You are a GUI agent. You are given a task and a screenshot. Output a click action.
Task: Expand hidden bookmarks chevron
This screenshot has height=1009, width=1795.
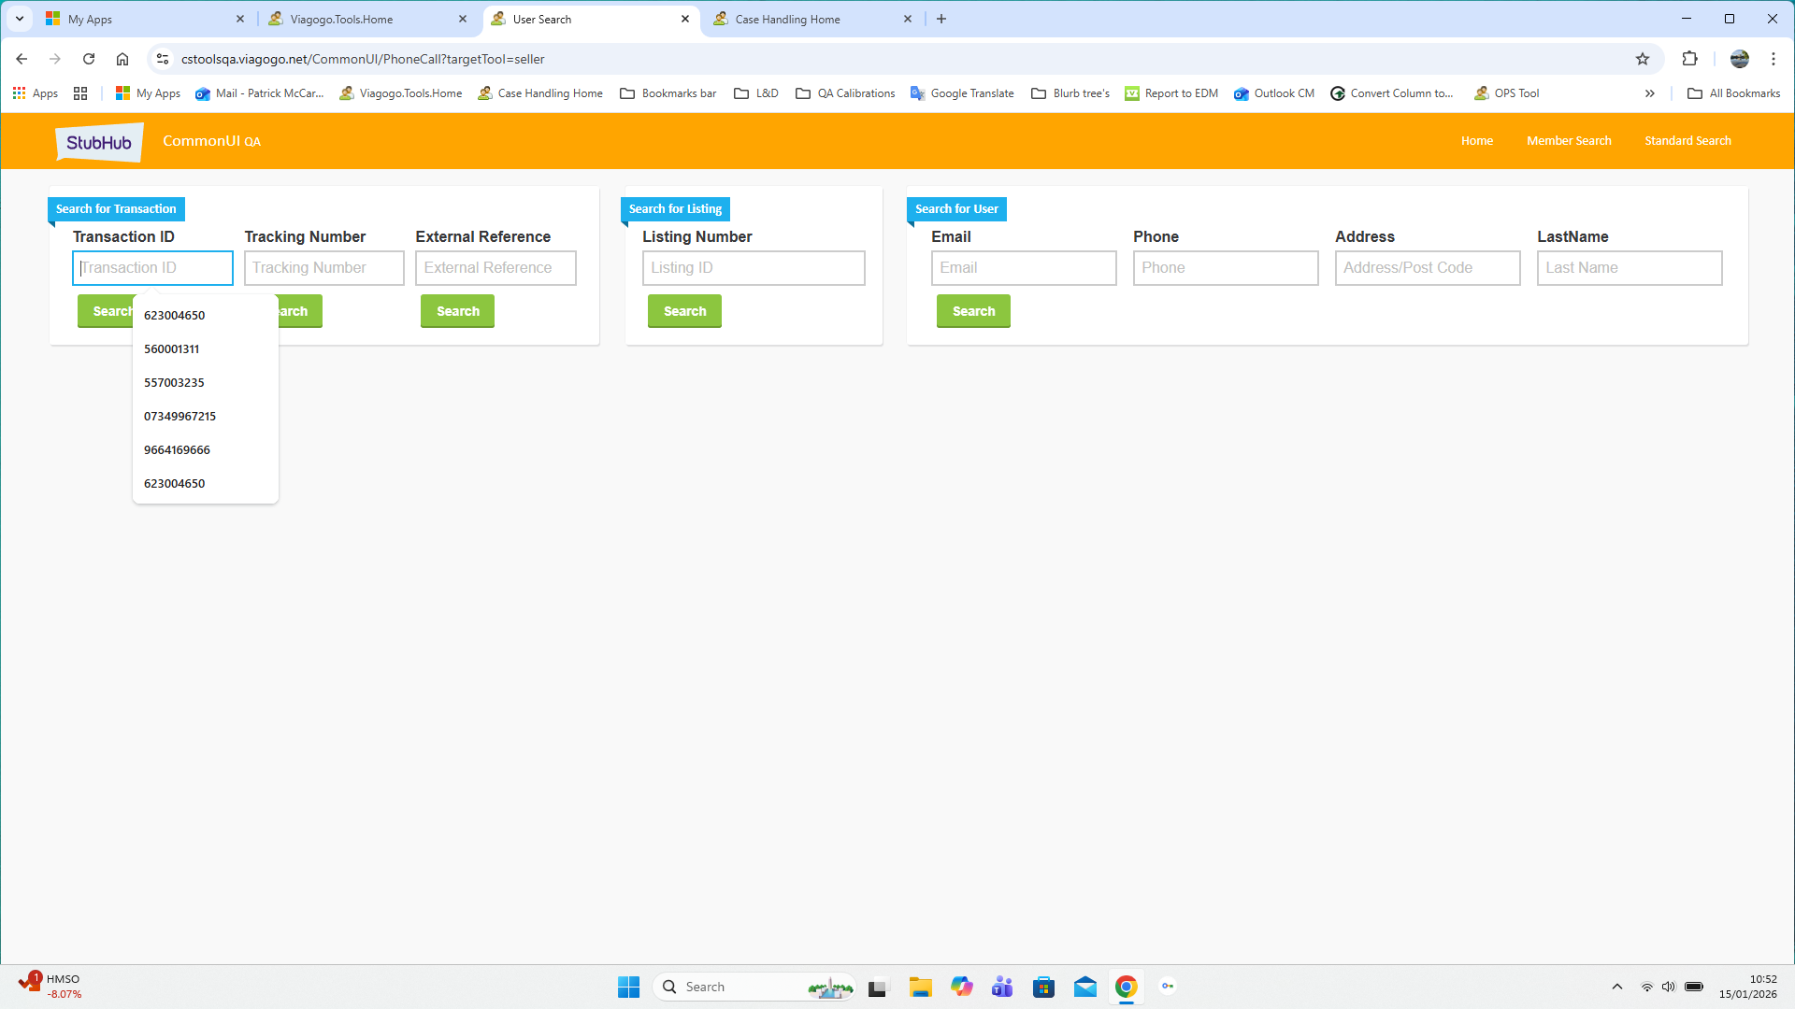[x=1650, y=93]
